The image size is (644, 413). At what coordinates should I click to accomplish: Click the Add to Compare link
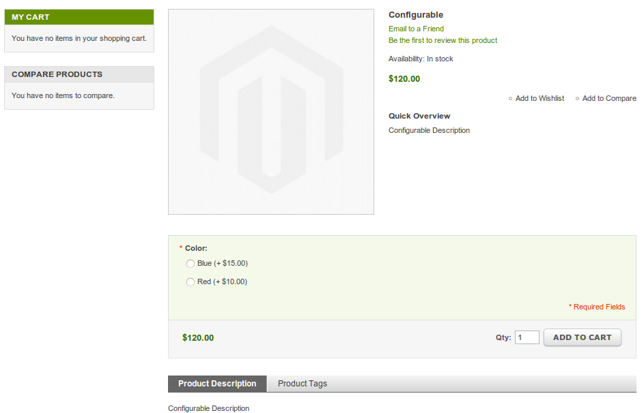[609, 98]
